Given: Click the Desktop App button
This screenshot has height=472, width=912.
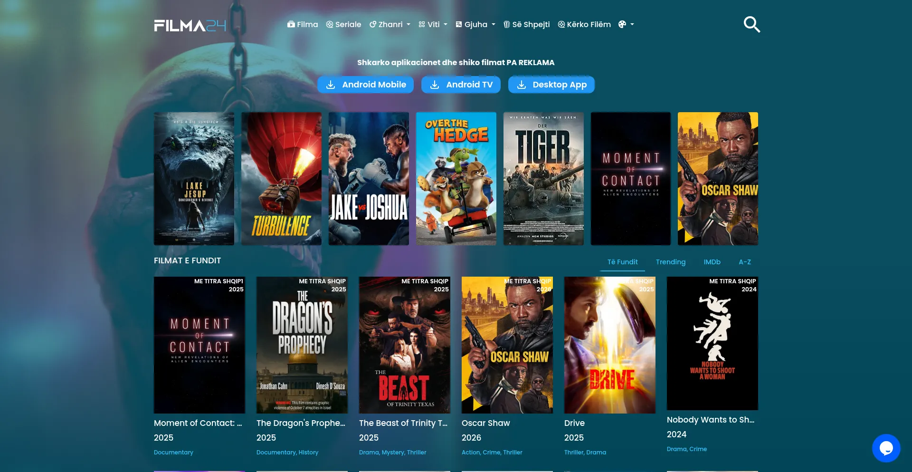Looking at the screenshot, I should pos(551,85).
